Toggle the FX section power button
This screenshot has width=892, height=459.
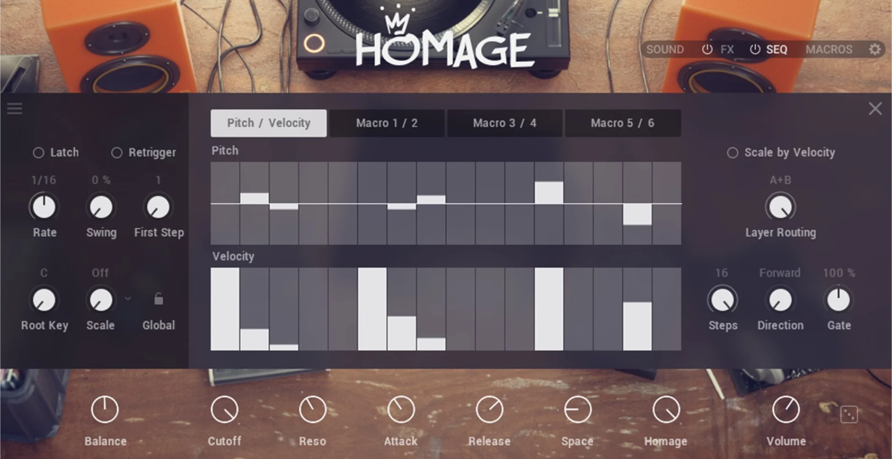pyautogui.click(x=707, y=50)
